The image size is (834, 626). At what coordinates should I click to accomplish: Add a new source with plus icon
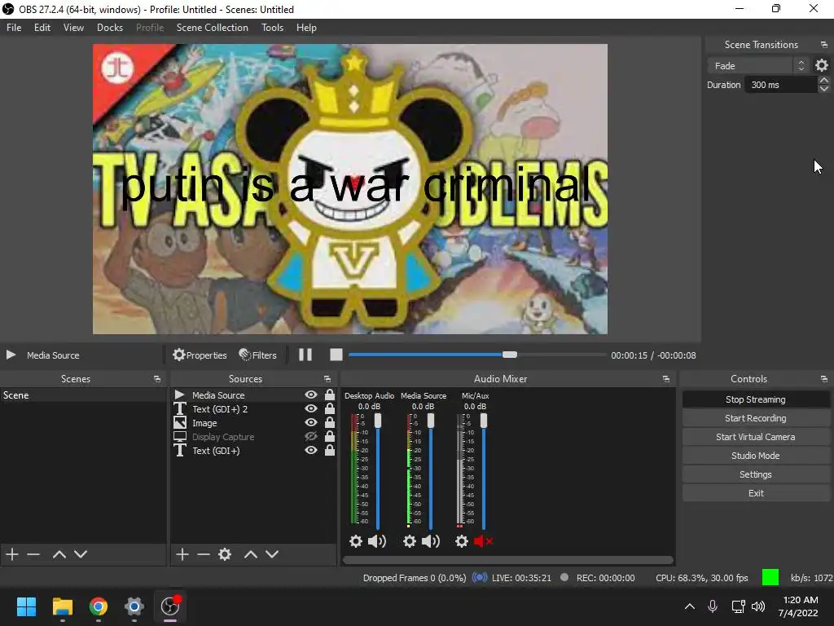(182, 554)
